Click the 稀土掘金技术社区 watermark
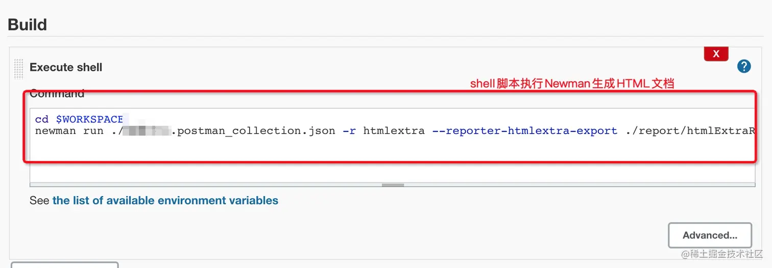Image resolution: width=772 pixels, height=268 pixels. click(721, 254)
